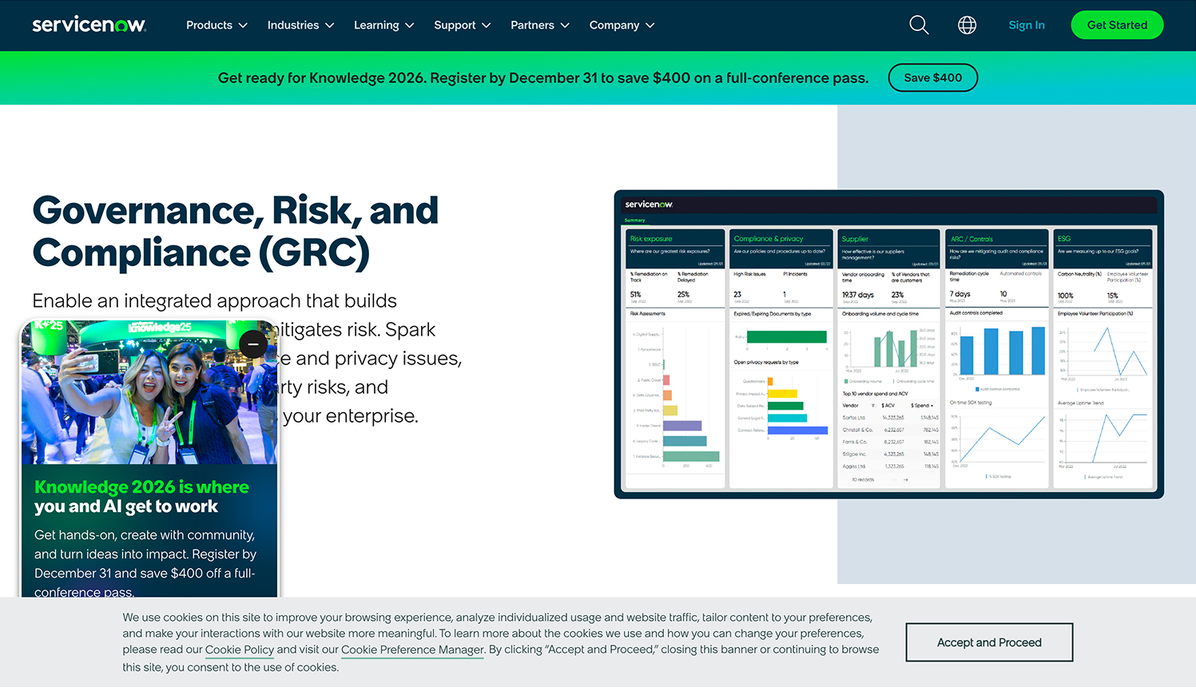Click the next-page arrow in the vendor table
The height and width of the screenshot is (691, 1196).
905,479
